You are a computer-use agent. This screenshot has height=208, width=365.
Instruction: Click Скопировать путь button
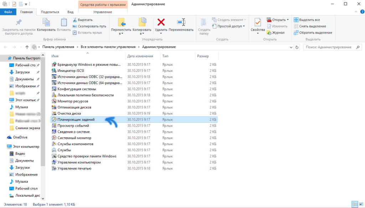(89, 26)
